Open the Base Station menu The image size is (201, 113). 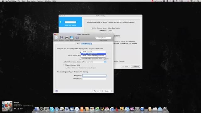[31, 1]
